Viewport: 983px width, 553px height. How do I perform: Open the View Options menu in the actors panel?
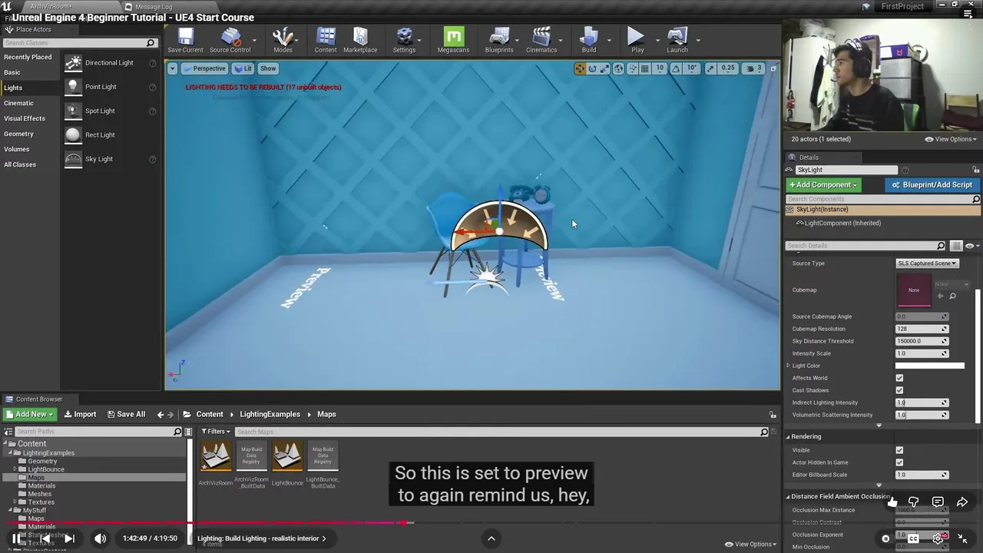coord(951,139)
